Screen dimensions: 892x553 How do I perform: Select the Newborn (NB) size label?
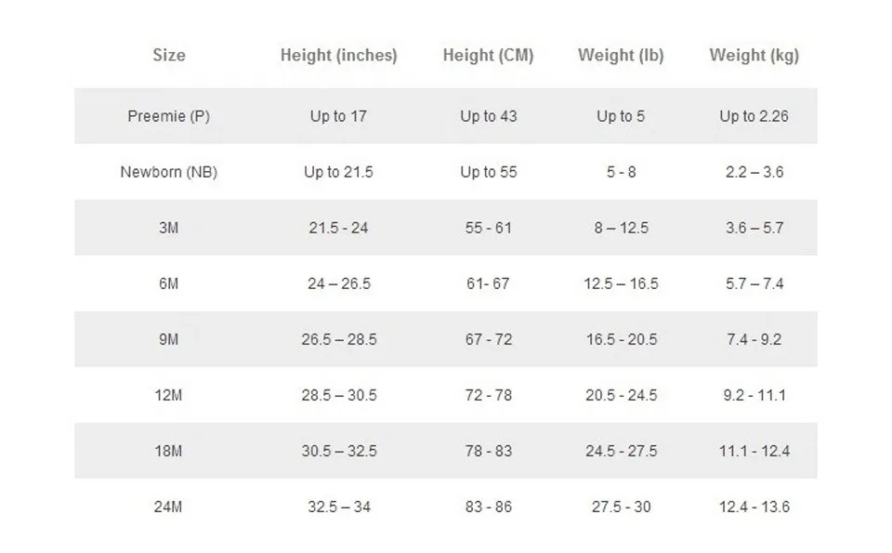[169, 172]
